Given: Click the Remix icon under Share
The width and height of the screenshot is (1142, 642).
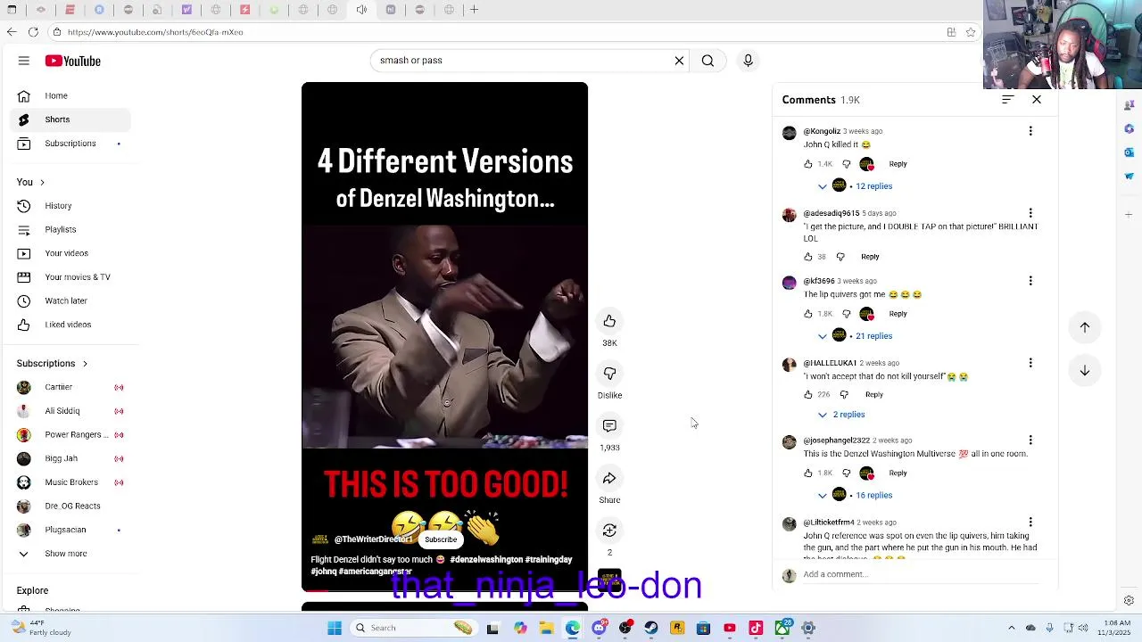Looking at the screenshot, I should [609, 531].
